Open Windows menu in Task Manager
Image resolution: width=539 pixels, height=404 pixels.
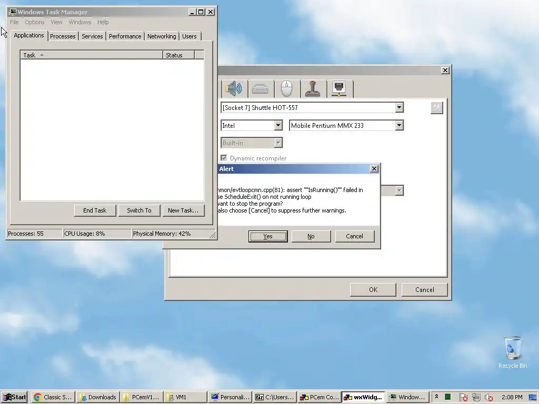(x=80, y=22)
